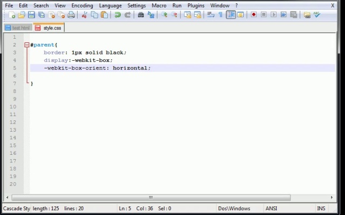Toggle the indent guide button
This screenshot has height=215, width=345.
coord(231,15)
